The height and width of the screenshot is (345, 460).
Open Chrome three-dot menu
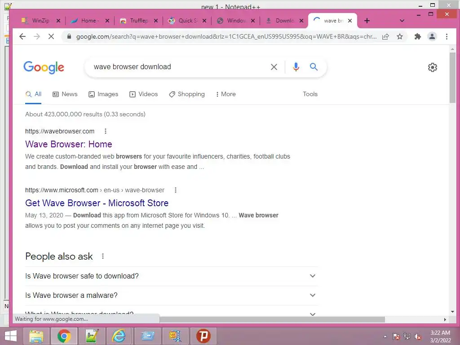(x=447, y=36)
